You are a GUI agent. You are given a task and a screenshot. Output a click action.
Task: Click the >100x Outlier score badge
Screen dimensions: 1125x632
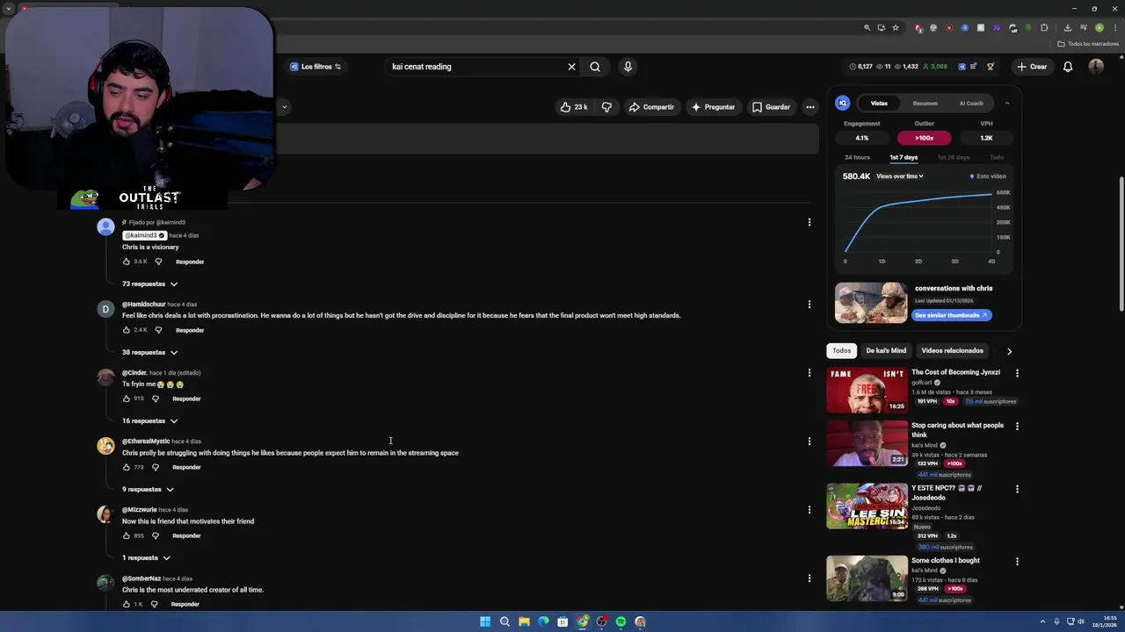coord(924,138)
